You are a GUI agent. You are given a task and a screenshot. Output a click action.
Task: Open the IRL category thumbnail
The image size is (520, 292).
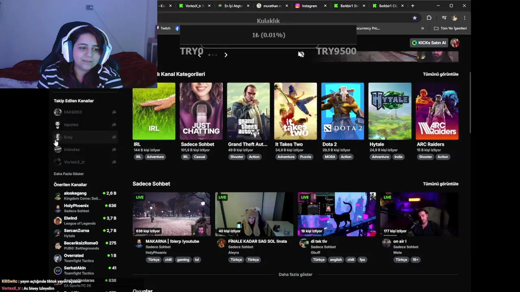pos(154,111)
